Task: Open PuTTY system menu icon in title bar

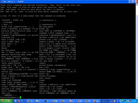Action: pos(1,2)
